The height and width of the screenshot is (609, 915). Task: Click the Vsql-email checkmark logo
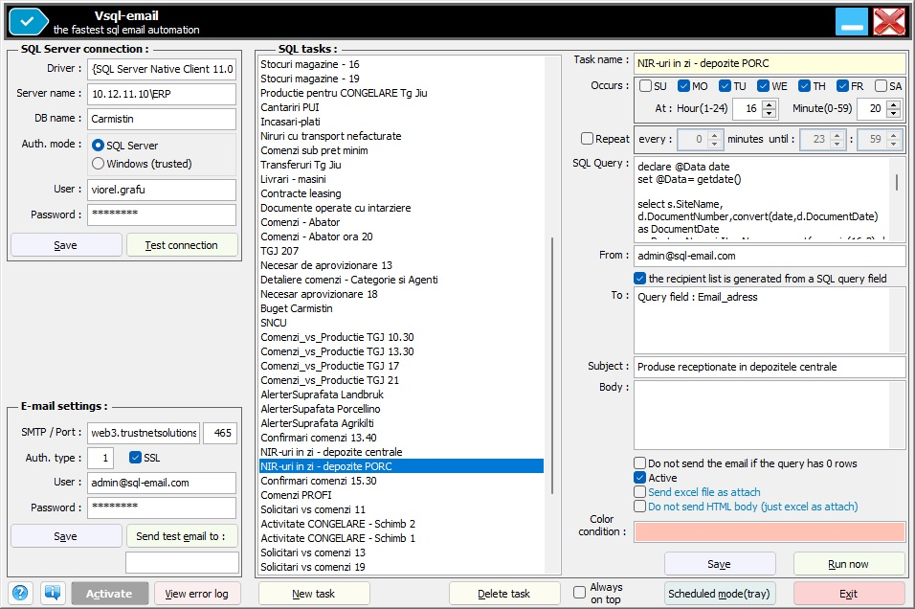point(26,20)
